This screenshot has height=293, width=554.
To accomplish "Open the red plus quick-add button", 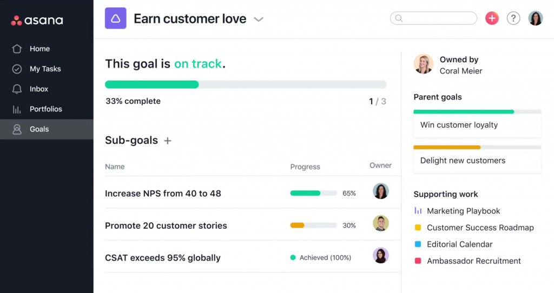I will [492, 18].
